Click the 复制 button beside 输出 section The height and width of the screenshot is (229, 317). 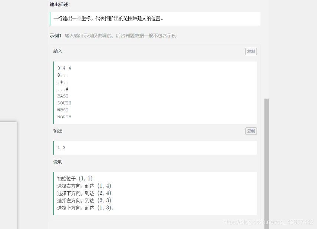click(x=251, y=131)
